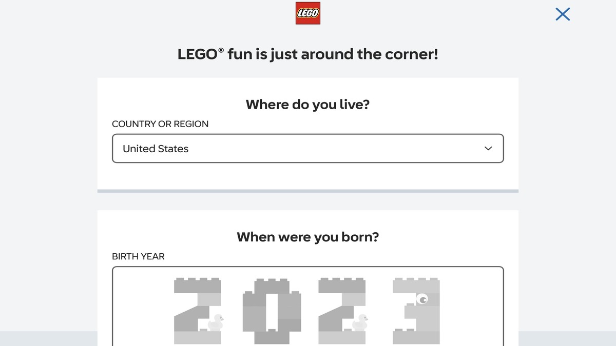Click the BIRTH YEAR label
Image resolution: width=616 pixels, height=346 pixels.
pyautogui.click(x=138, y=256)
